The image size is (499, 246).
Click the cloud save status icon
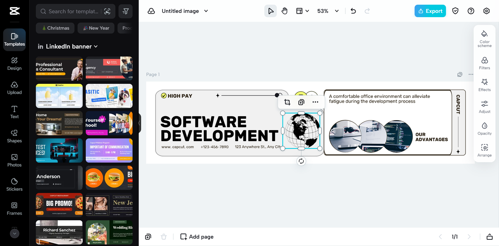(151, 11)
